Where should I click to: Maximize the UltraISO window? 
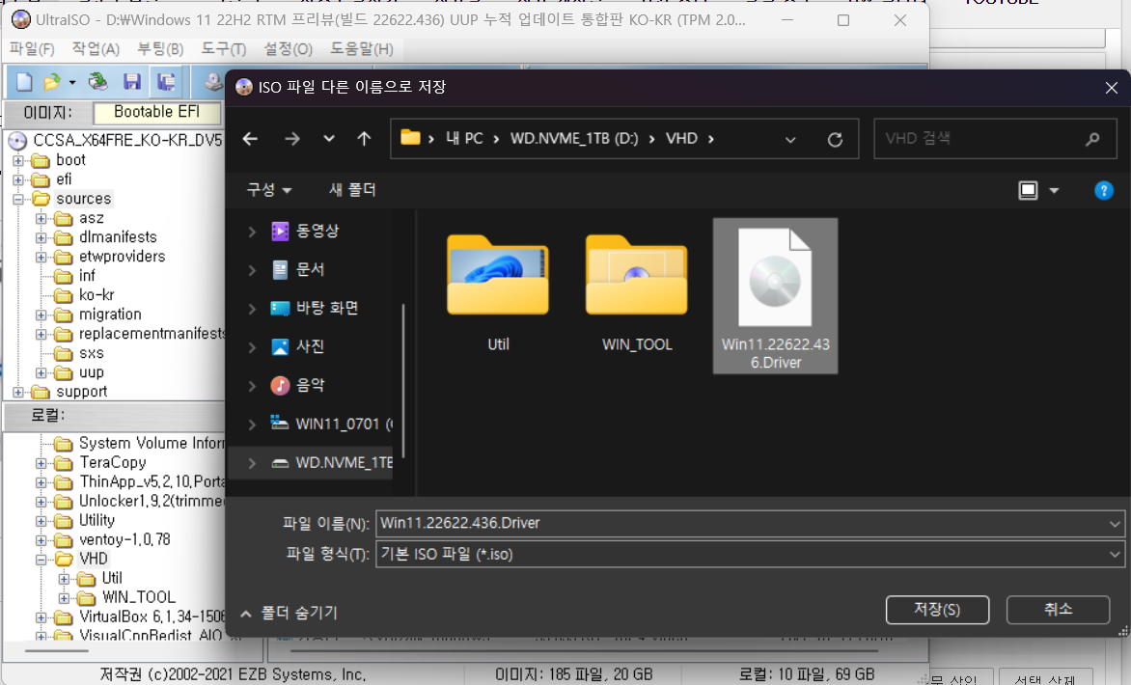pyautogui.click(x=842, y=20)
